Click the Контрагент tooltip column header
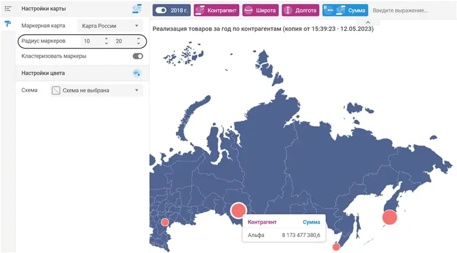This screenshot has width=457, height=253. (262, 222)
